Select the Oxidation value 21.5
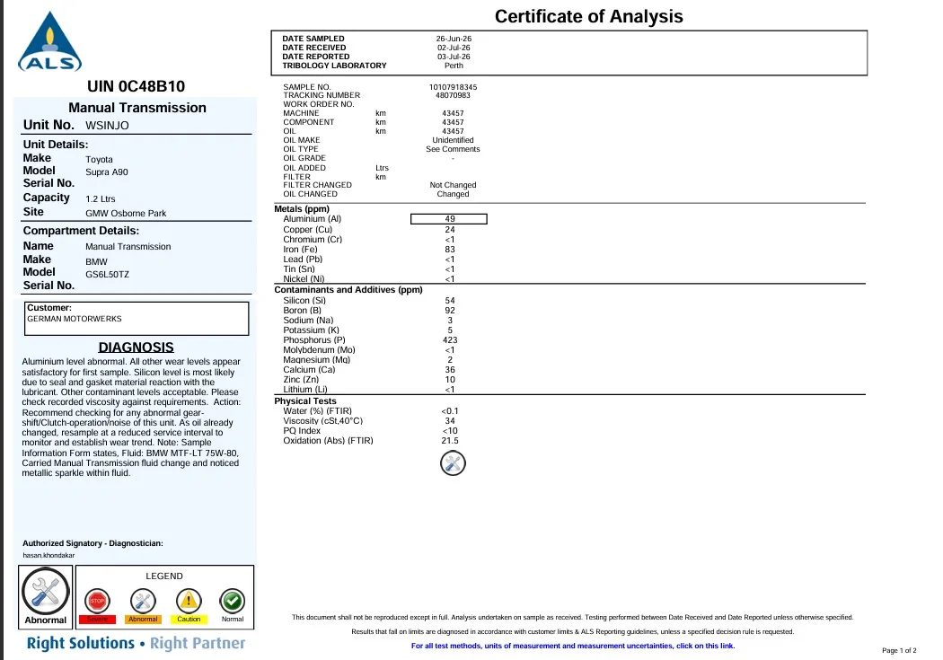The height and width of the screenshot is (660, 943). pos(450,441)
